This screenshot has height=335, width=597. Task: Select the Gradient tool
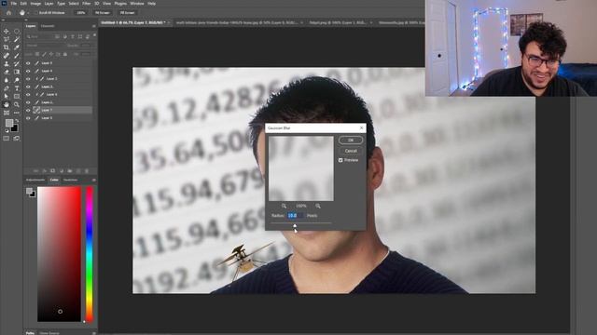click(x=17, y=72)
